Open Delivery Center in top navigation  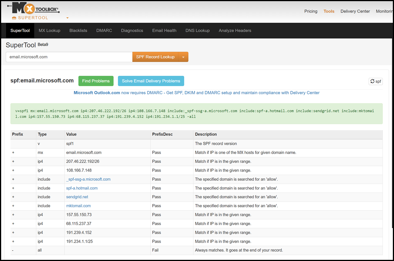click(355, 11)
